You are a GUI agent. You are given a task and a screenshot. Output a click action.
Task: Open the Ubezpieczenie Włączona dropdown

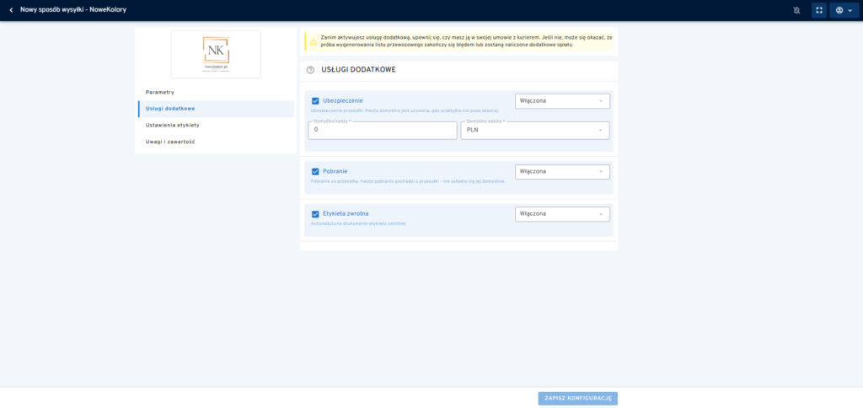(x=562, y=101)
